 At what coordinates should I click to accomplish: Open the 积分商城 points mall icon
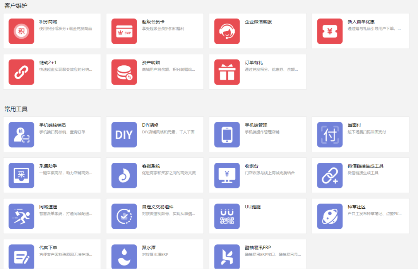21,31
